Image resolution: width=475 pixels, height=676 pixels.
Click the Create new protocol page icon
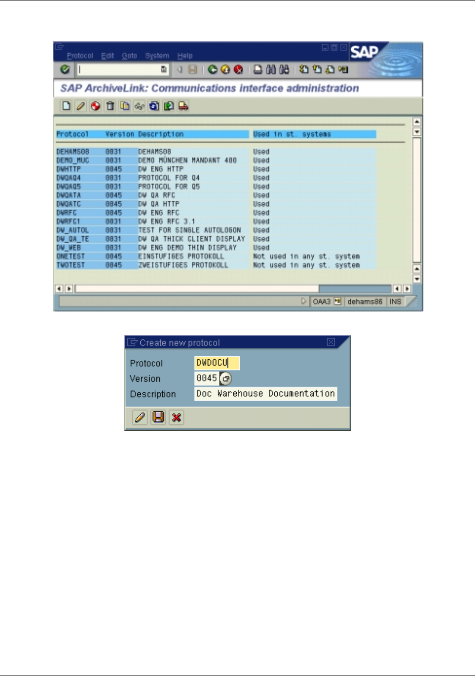[x=66, y=106]
